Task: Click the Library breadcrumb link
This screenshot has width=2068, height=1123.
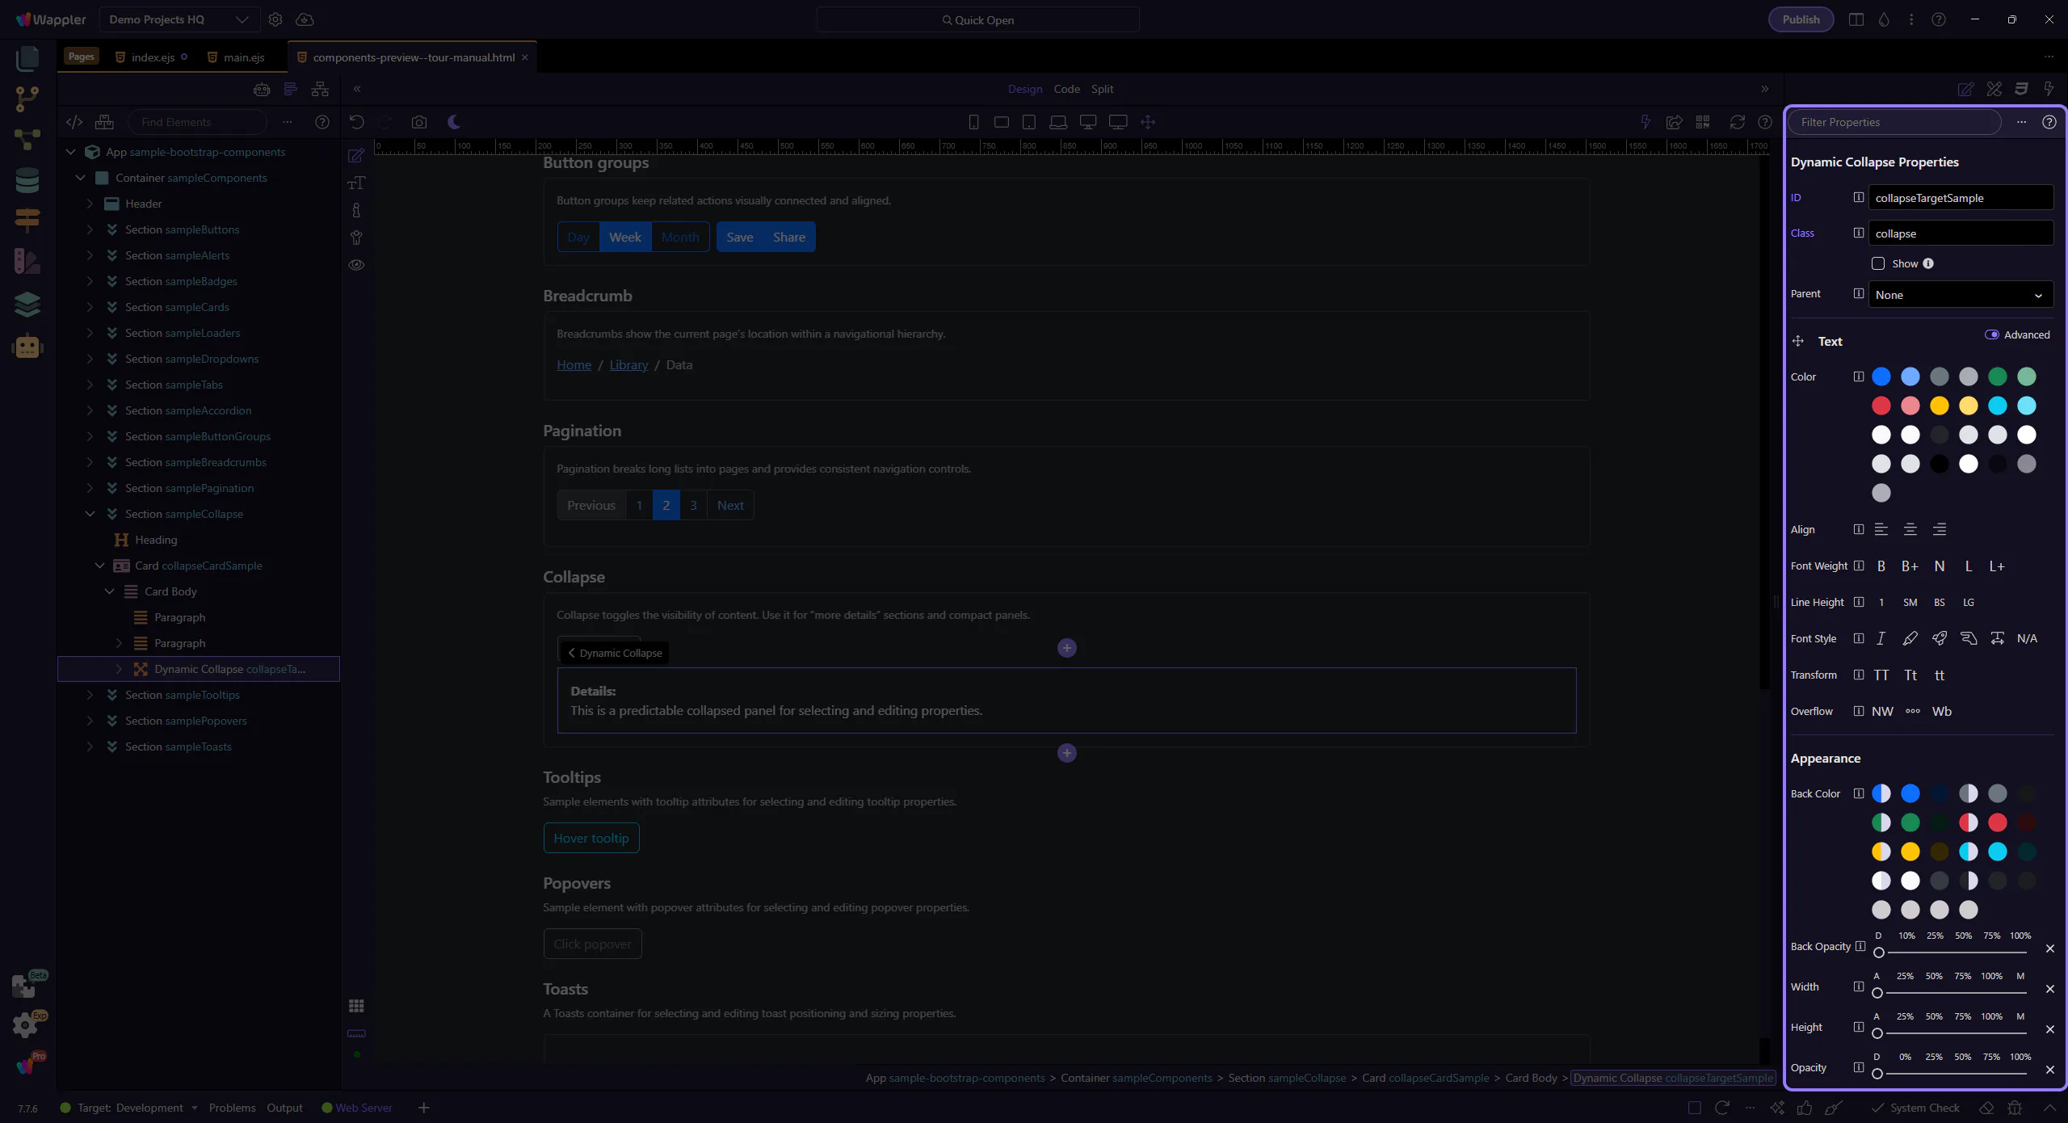Action: coord(628,364)
